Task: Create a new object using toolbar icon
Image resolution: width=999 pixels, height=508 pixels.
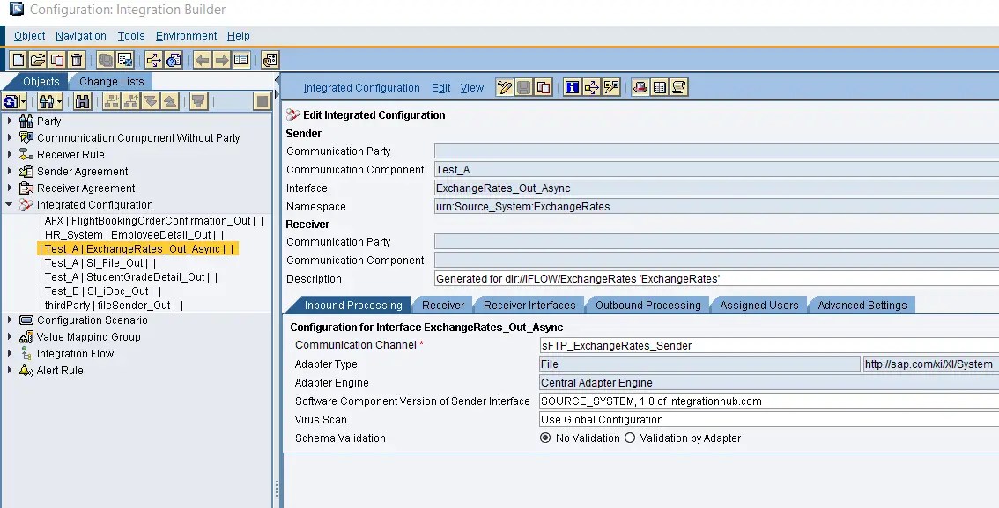Action: coord(18,59)
